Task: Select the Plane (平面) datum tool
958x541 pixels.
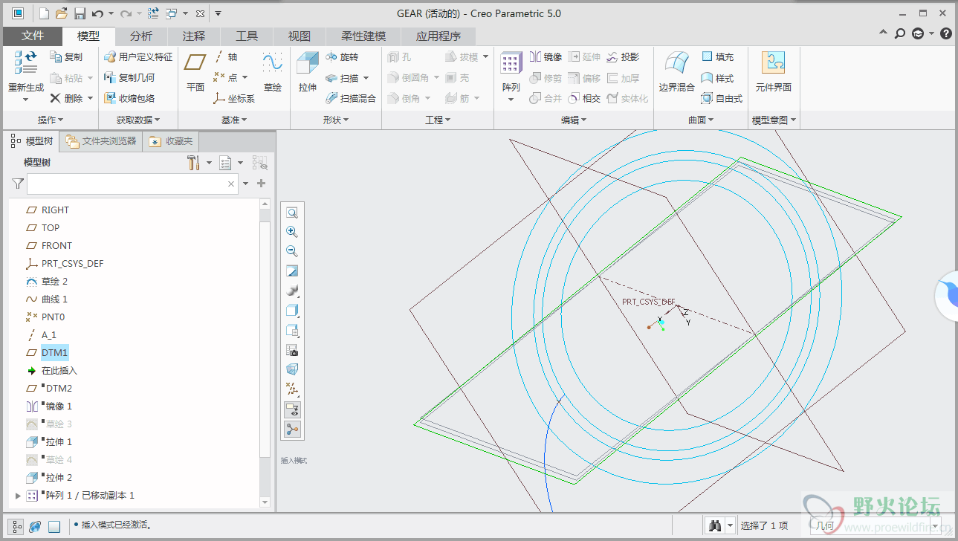Action: pos(195,72)
